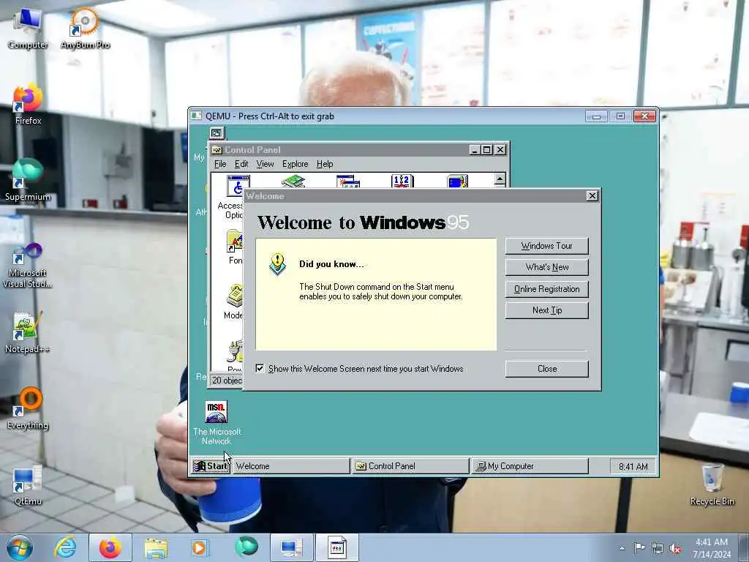Click the Supermium taskbar icon
Screen dimensions: 749x562
[x=246, y=547]
